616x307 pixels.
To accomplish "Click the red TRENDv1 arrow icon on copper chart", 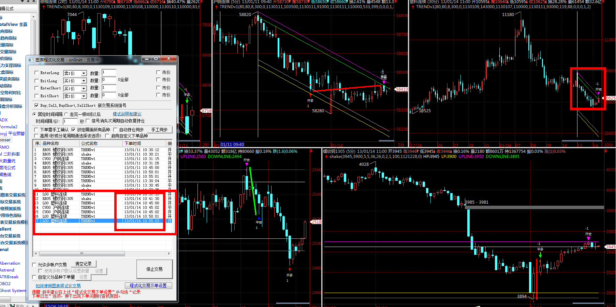I will (215, 7).
